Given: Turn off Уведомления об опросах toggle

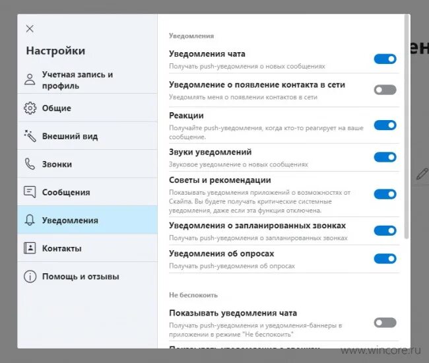Looking at the screenshot, I should click(385, 258).
